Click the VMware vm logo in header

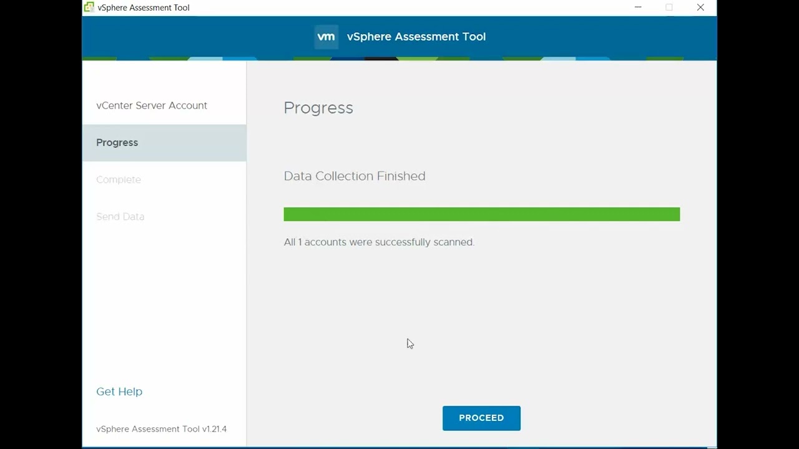coord(326,37)
